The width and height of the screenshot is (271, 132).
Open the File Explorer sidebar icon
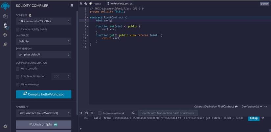tap(5, 16)
